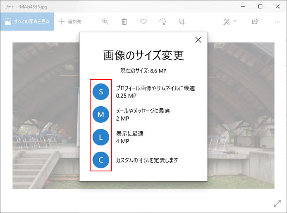
Task: Click the rotate icon
Action: [163, 21]
